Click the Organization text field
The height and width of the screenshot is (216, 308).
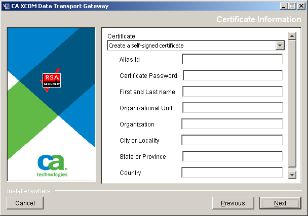coord(232,124)
